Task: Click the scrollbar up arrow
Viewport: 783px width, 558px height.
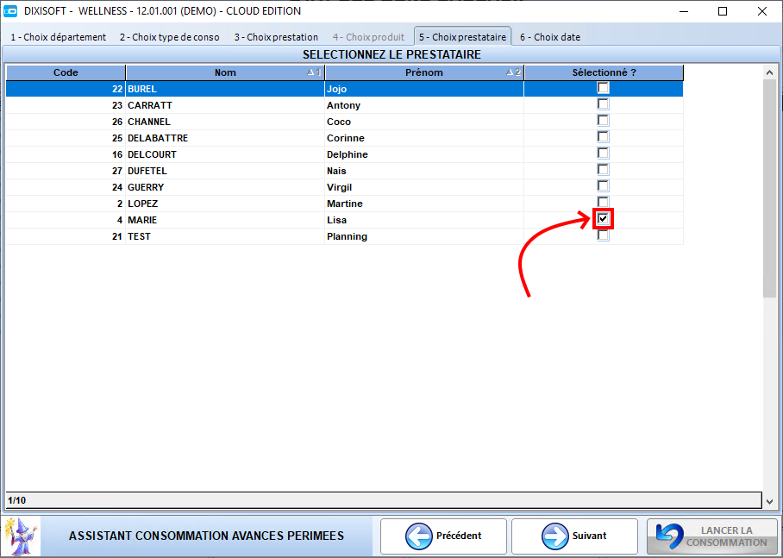Action: pos(769,73)
